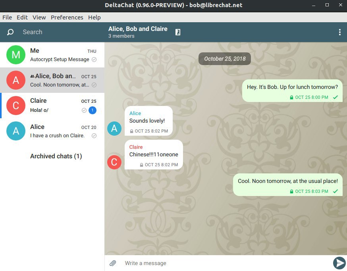This screenshot has height=271, width=347.
Task: Click lock icon on 'Sounds lovely!' message
Action: tap(131, 131)
